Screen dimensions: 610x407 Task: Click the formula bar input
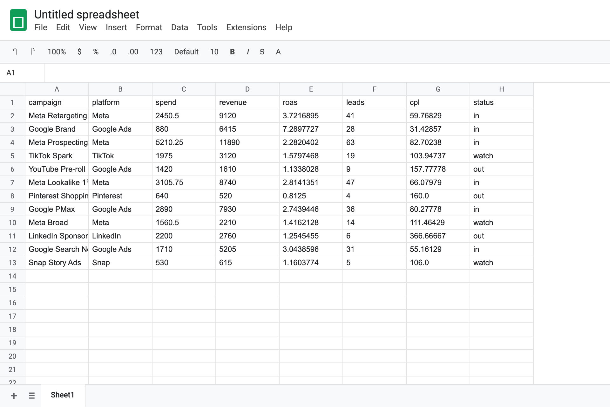tap(327, 73)
